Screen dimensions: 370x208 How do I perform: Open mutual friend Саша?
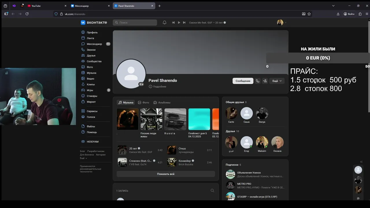coord(247,114)
